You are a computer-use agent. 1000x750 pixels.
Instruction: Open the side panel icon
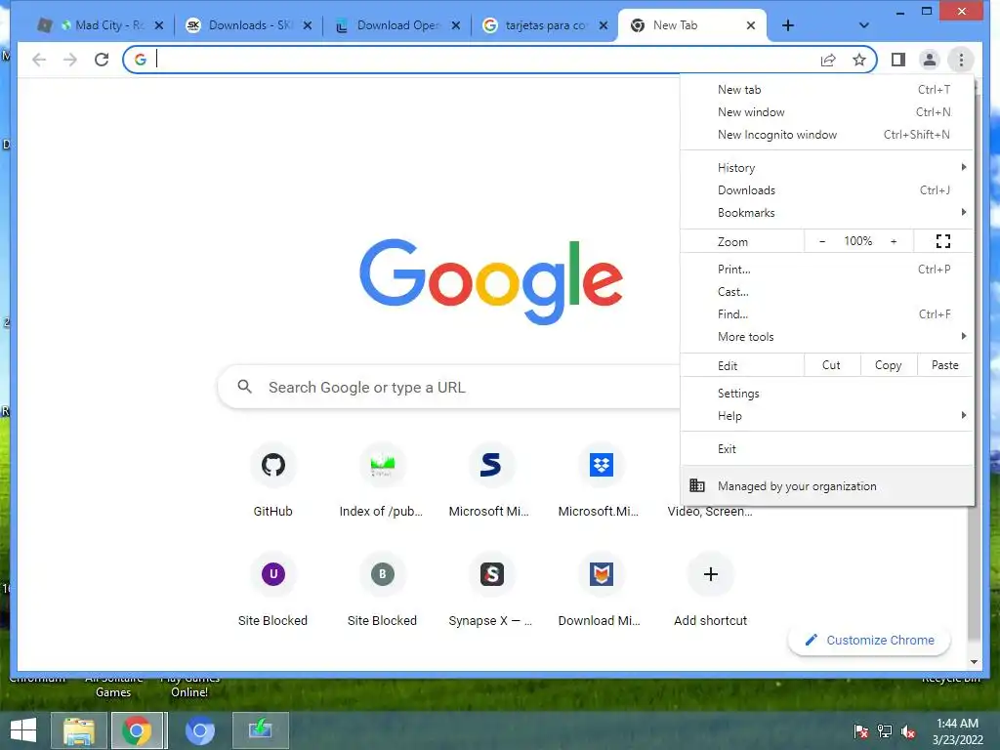point(898,60)
